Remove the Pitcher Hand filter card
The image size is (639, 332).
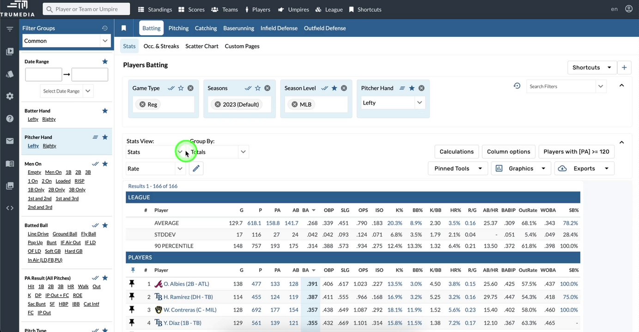pos(421,88)
